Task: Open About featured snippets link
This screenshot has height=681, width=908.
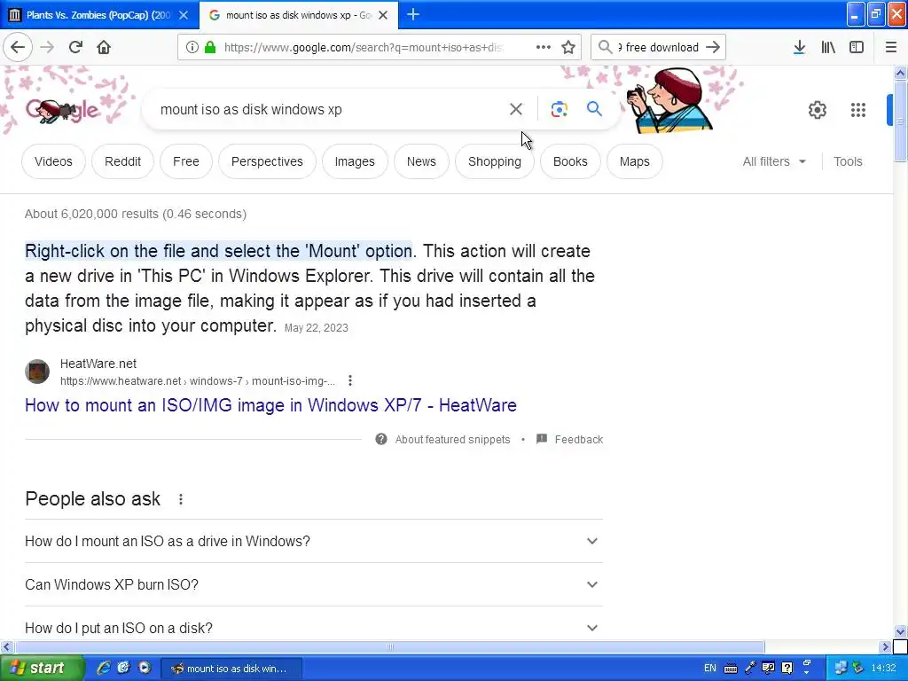Action: (452, 440)
